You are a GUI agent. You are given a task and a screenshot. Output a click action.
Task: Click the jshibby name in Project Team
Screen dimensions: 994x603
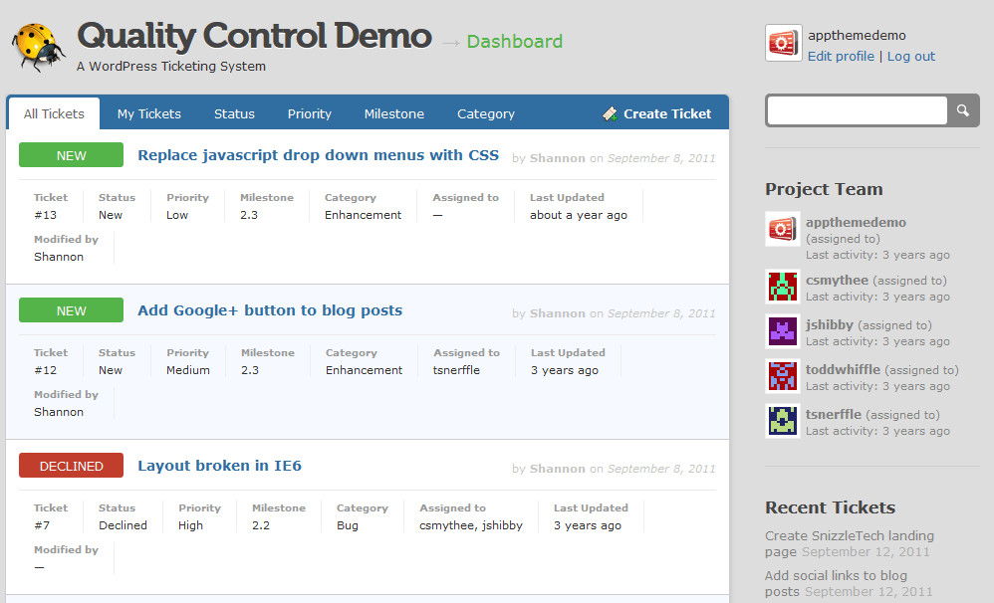click(x=830, y=325)
